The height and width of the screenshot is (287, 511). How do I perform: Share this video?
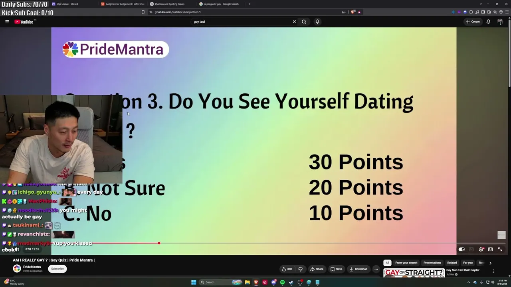[317, 269]
